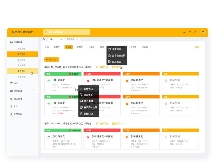Click the 资源管理 sidebar icon
215x168 pixels.
(11, 42)
